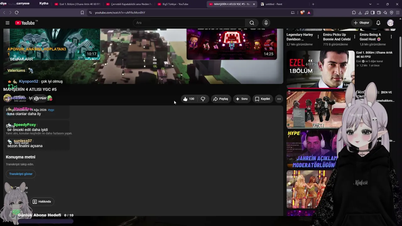Open options for Emiru Picks Up video
This screenshot has height=226, width=402.
[355, 37]
